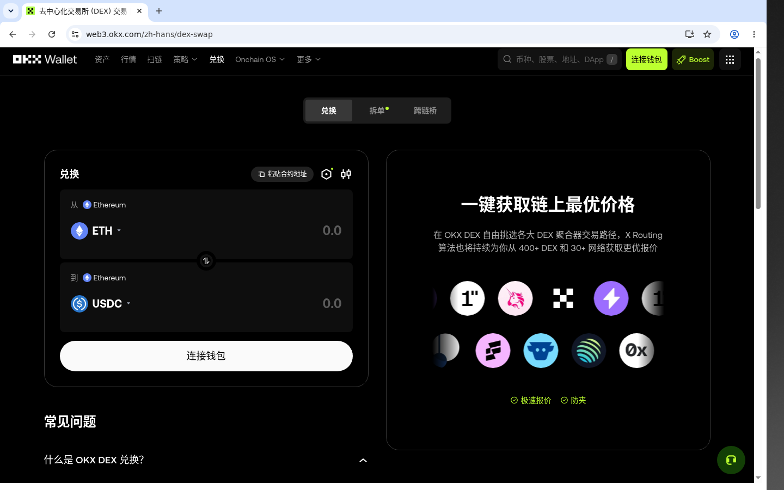Screen dimensions: 784x490
Task: Click the green 连接钱包 header button
Action: [x=646, y=59]
